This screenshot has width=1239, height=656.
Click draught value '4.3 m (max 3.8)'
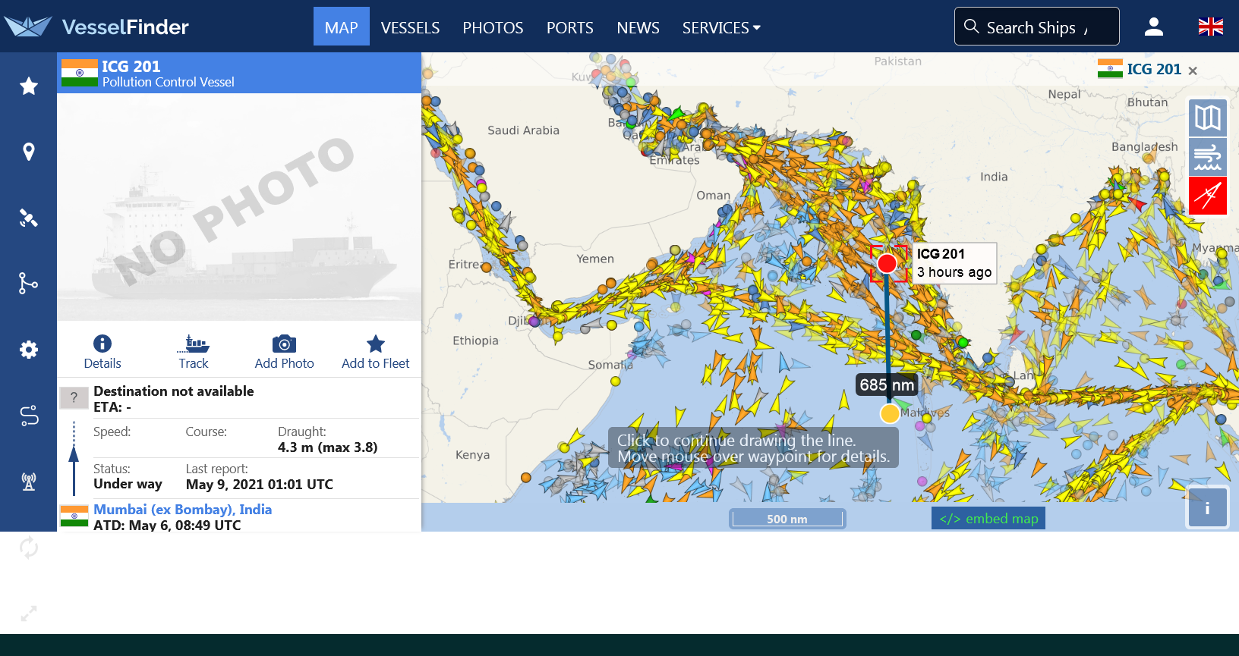[328, 447]
